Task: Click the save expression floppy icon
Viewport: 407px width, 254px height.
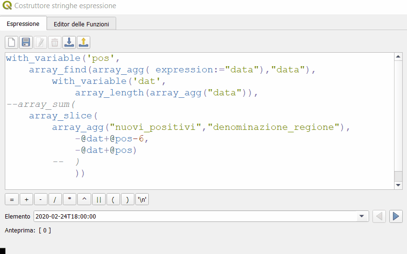Action: pos(26,42)
